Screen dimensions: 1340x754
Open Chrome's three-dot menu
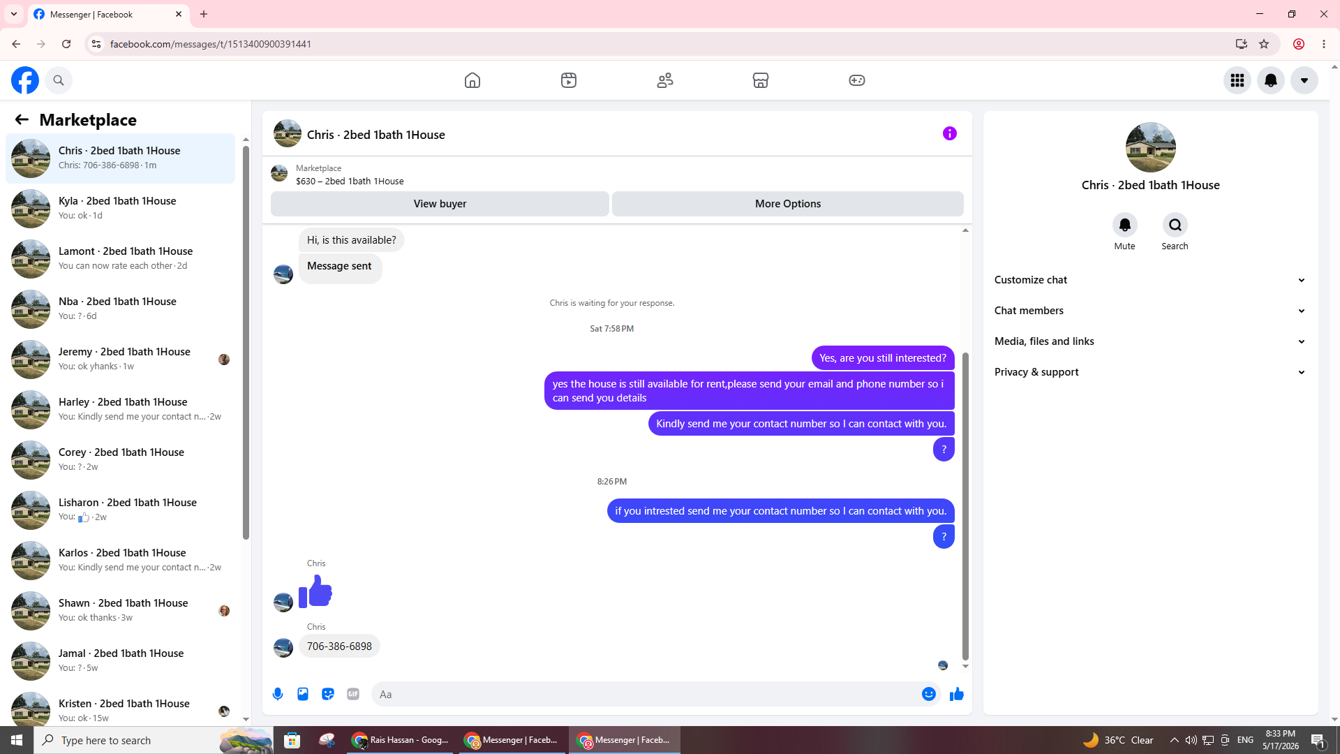click(x=1324, y=44)
